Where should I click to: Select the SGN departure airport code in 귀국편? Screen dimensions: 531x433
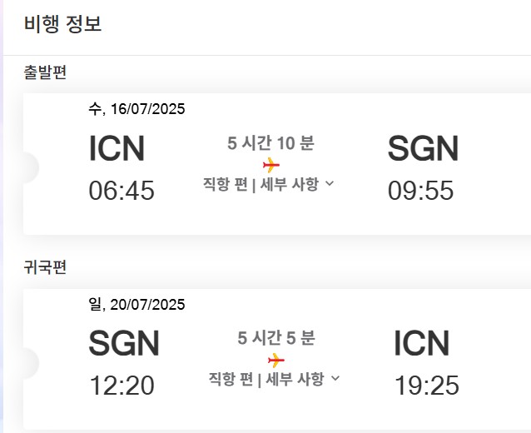tap(124, 344)
